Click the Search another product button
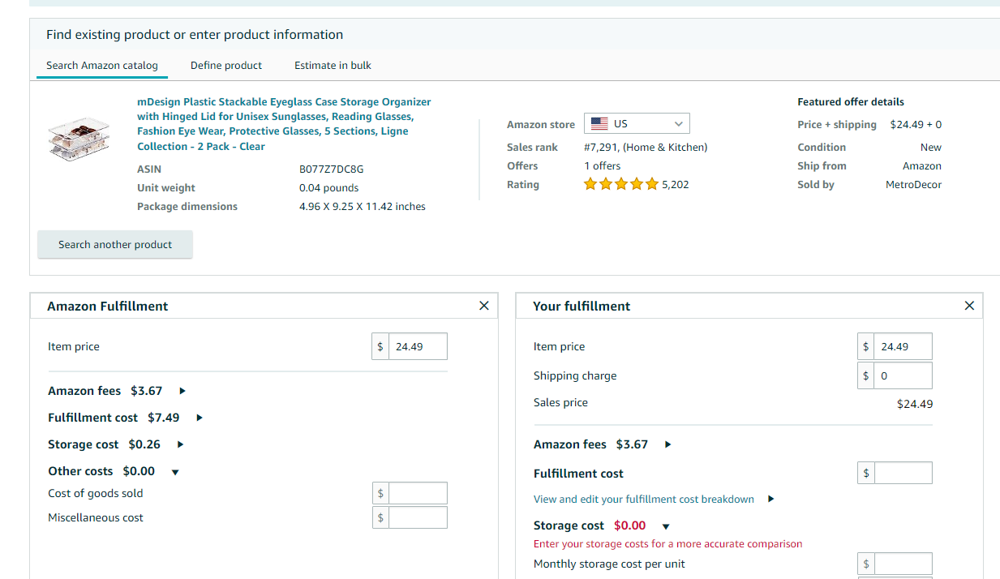 click(x=115, y=244)
